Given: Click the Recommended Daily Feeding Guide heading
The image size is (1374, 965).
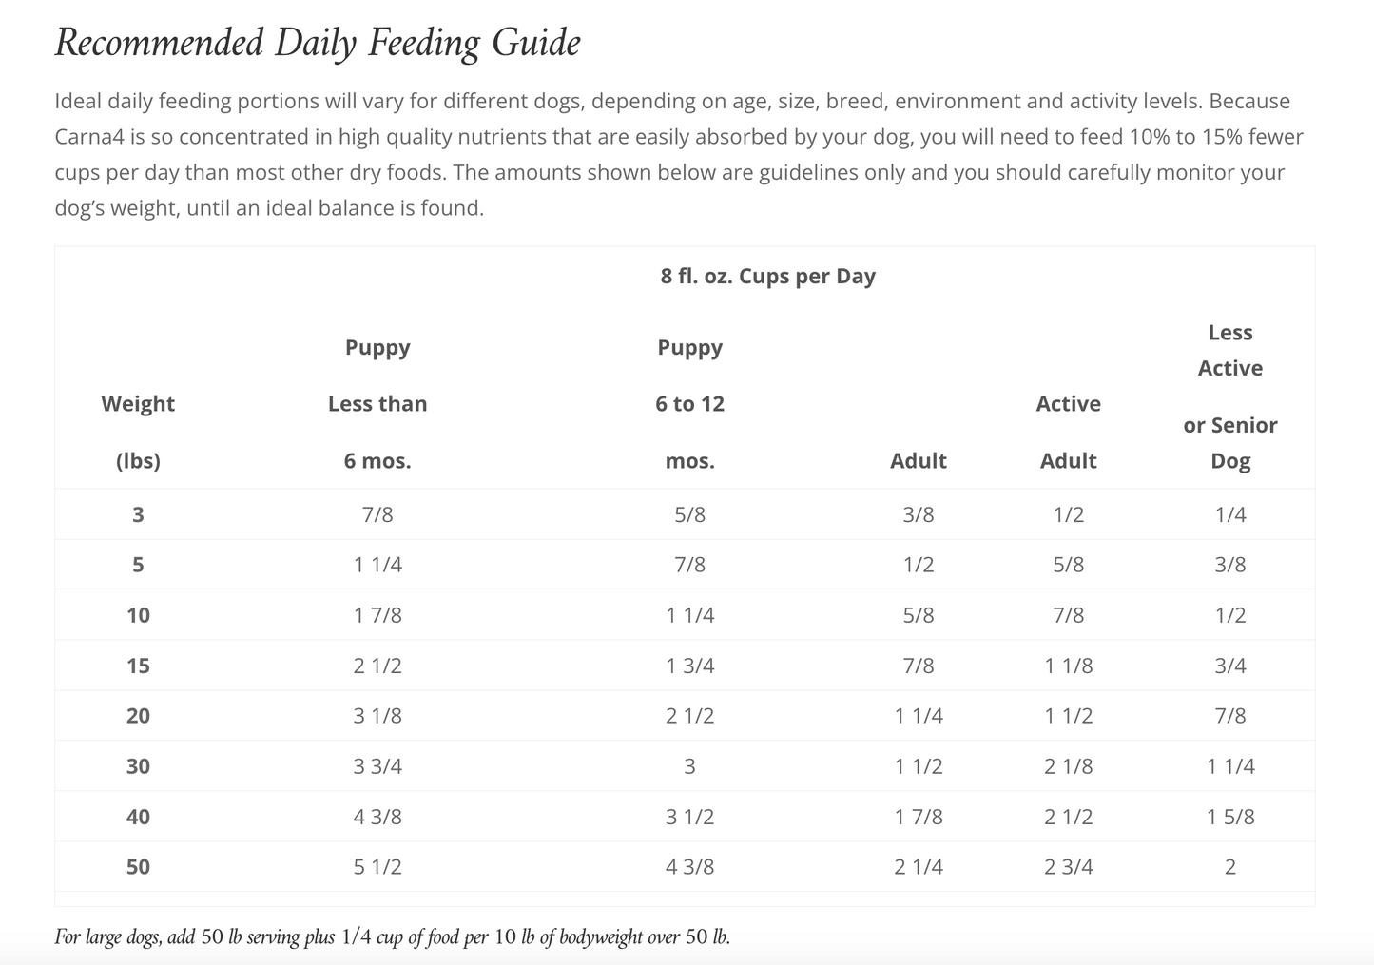Looking at the screenshot, I should (318, 43).
